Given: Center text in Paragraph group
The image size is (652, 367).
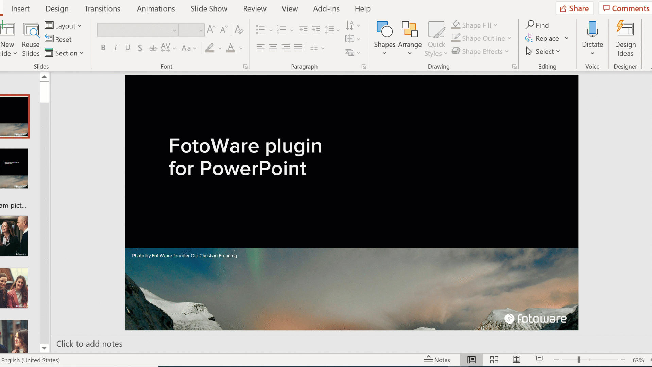Looking at the screenshot, I should pos(273,48).
